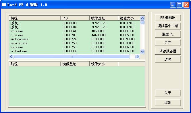Open the PE 编辑器 editor
This screenshot has width=191, height=113.
point(168,18)
